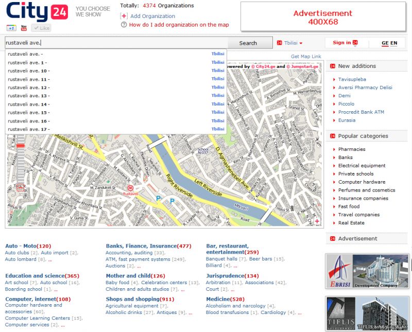The width and height of the screenshot is (412, 332).
Task: Switch language to EN
Action: click(x=394, y=43)
